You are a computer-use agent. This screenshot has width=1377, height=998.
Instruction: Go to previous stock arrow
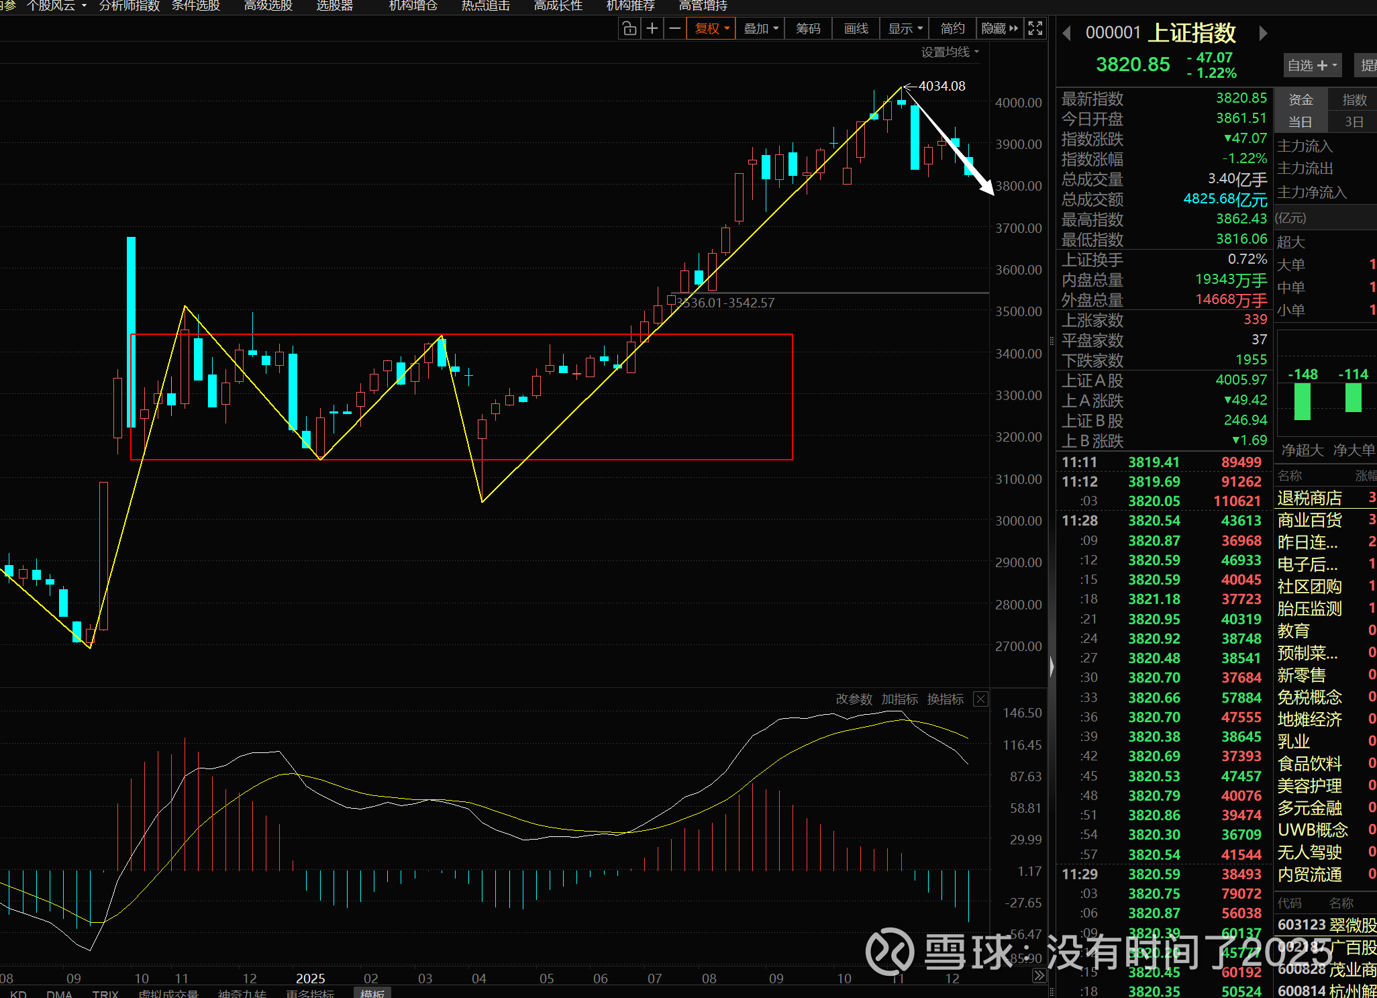pyautogui.click(x=1066, y=33)
